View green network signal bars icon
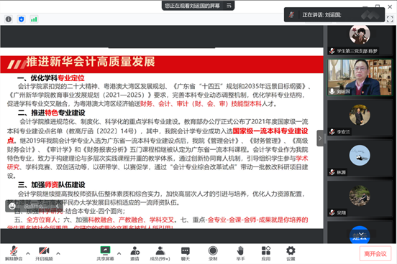397x264 pixels. coord(34,19)
